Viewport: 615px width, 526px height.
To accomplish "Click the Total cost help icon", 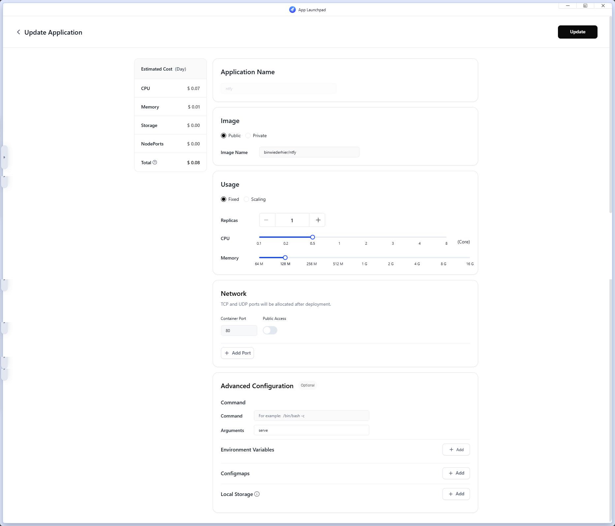I will pos(155,162).
